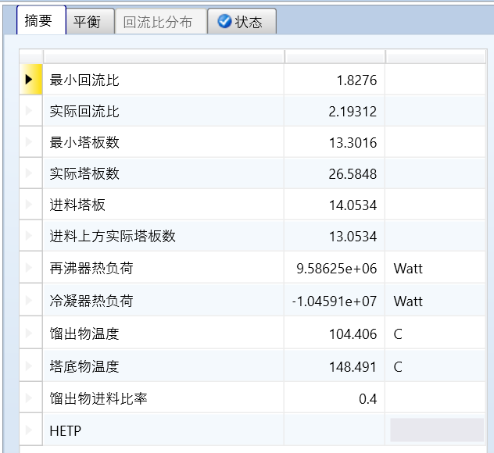Image resolution: width=494 pixels, height=453 pixels.
Task: Click the 26.5848 value cell
Action: click(335, 173)
